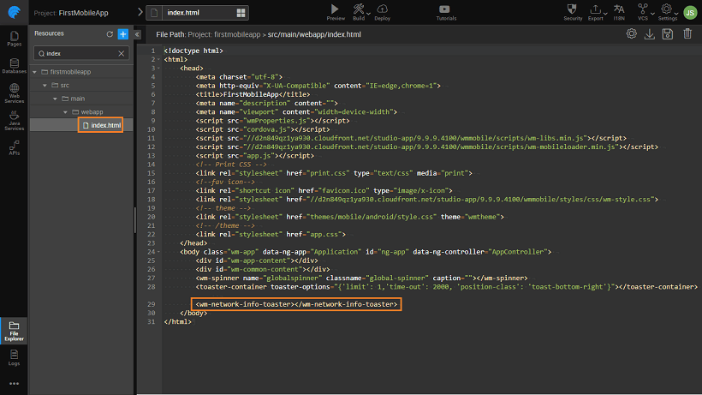Download the file with the download icon
702x395 pixels.
[650, 34]
